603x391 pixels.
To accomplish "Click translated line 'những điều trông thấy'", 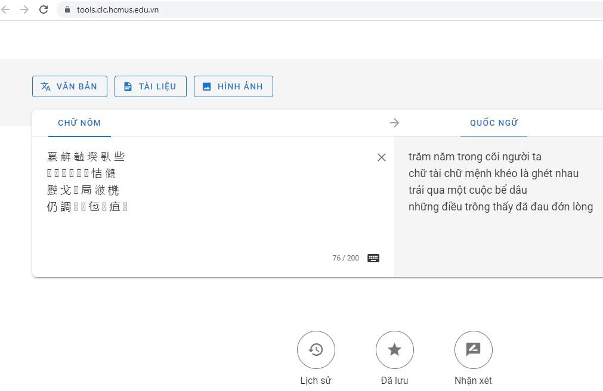I will point(500,207).
